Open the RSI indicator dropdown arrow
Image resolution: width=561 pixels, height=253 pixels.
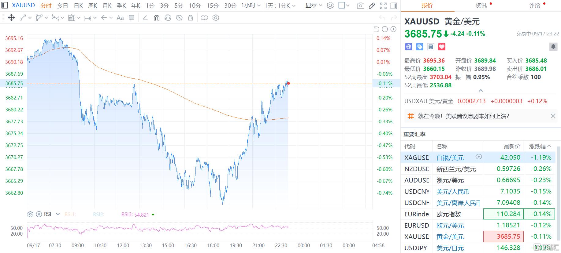click(58, 214)
